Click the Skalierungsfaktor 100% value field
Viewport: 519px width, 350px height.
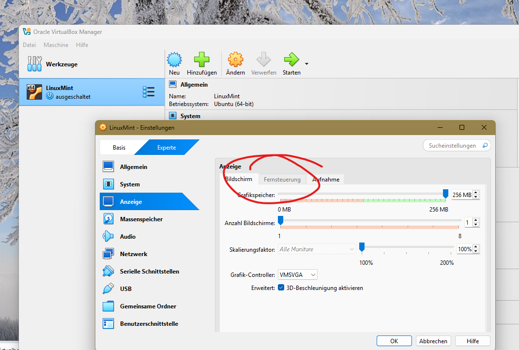point(464,249)
